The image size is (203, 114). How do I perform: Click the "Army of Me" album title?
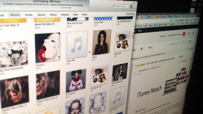98,22
